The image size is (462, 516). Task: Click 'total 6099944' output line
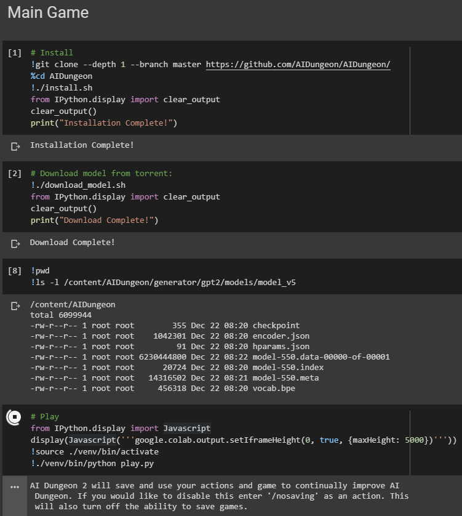tap(61, 315)
